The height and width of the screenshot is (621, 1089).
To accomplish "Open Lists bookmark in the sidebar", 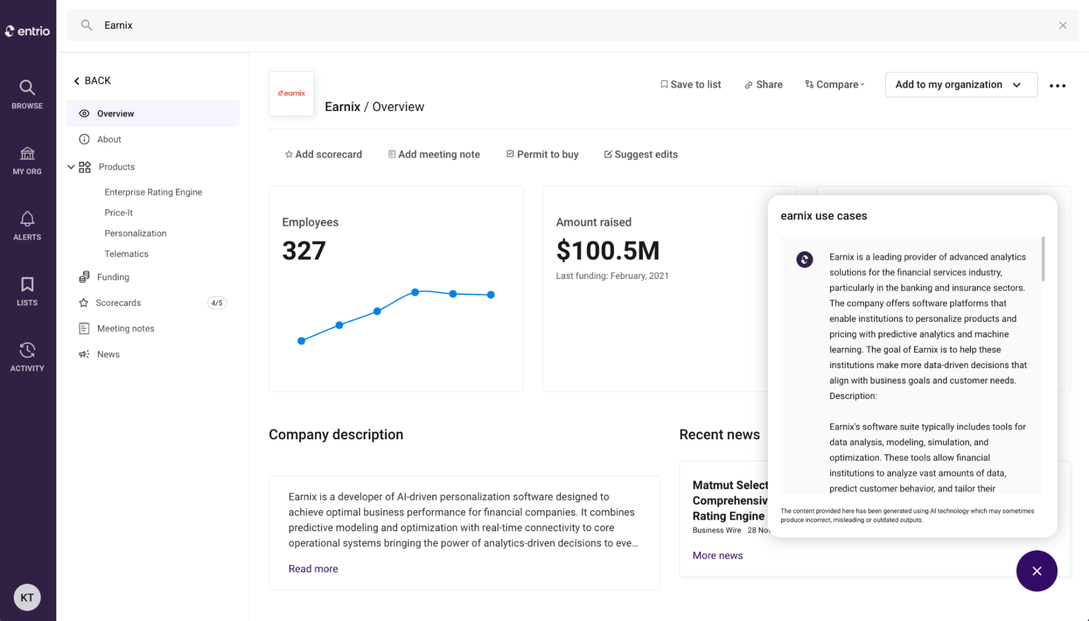I will click(x=27, y=292).
